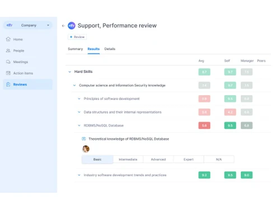The image size is (280, 210).
Task: Click the reviewer's profile photo avatar
Action: point(86,149)
